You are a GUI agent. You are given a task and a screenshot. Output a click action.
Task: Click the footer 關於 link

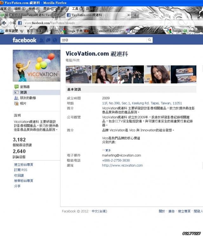[162, 211]
